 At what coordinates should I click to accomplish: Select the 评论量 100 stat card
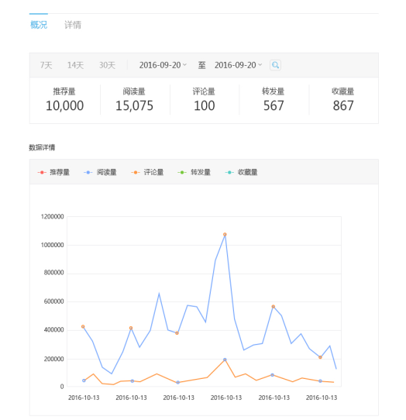(x=204, y=100)
